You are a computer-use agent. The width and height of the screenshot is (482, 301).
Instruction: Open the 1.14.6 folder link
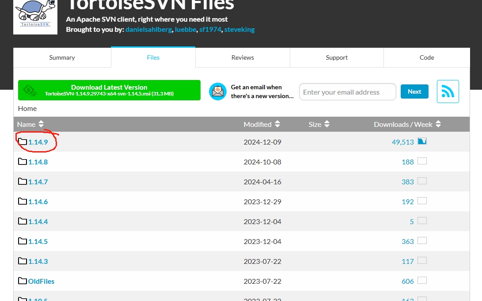coord(38,202)
